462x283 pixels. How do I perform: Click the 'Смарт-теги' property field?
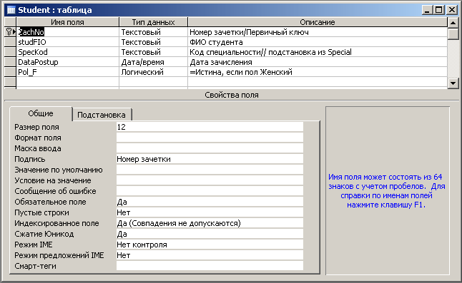(x=210, y=266)
